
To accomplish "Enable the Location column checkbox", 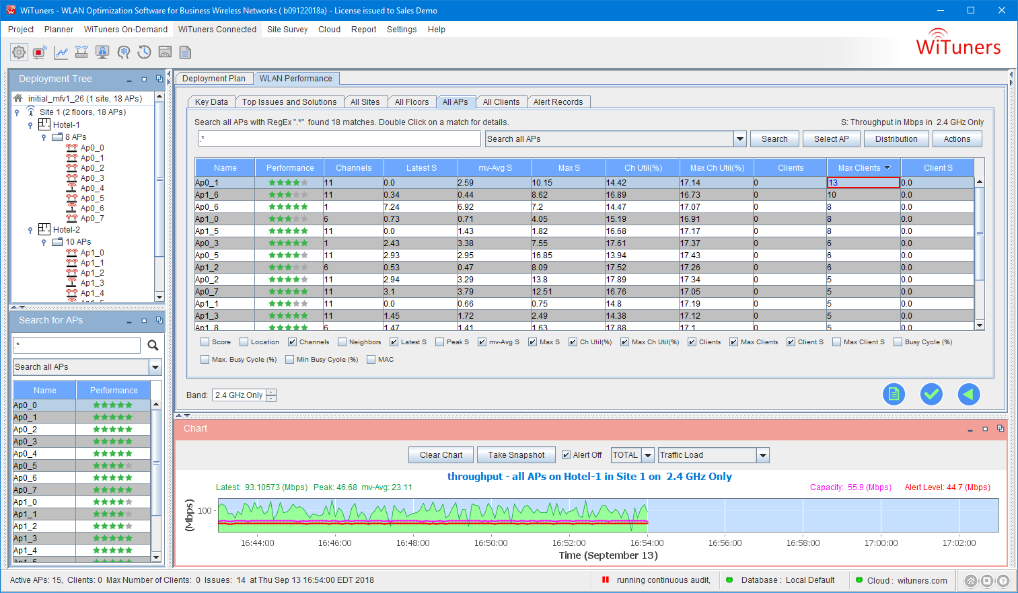I will 244,342.
